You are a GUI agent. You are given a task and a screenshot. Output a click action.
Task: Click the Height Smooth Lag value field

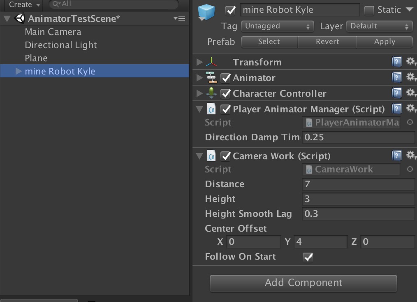(359, 214)
